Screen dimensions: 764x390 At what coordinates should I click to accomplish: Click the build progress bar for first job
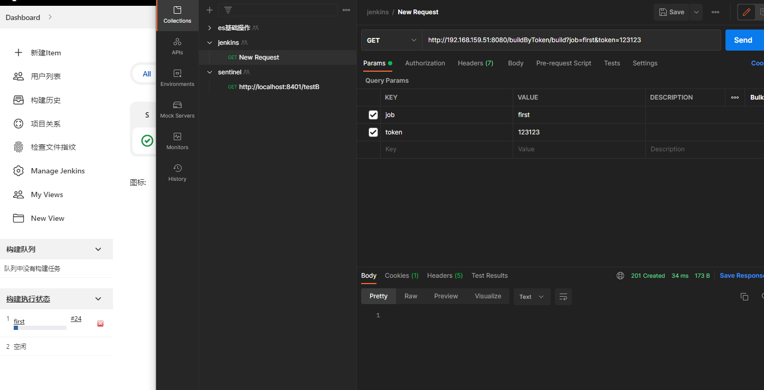tap(40, 328)
